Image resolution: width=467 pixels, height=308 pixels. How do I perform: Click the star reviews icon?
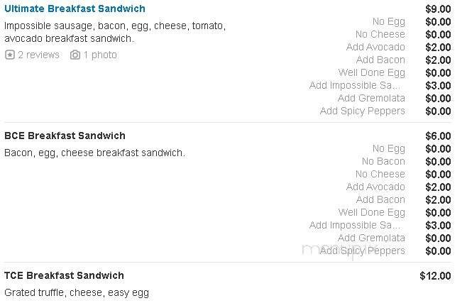(x=10, y=55)
